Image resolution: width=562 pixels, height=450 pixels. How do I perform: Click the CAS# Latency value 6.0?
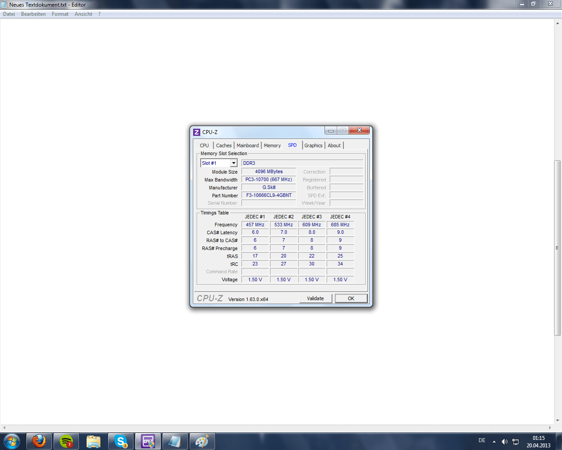[x=255, y=232]
